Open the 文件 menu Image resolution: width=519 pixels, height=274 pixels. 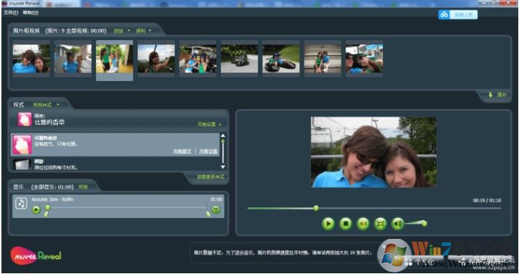[x=10, y=13]
